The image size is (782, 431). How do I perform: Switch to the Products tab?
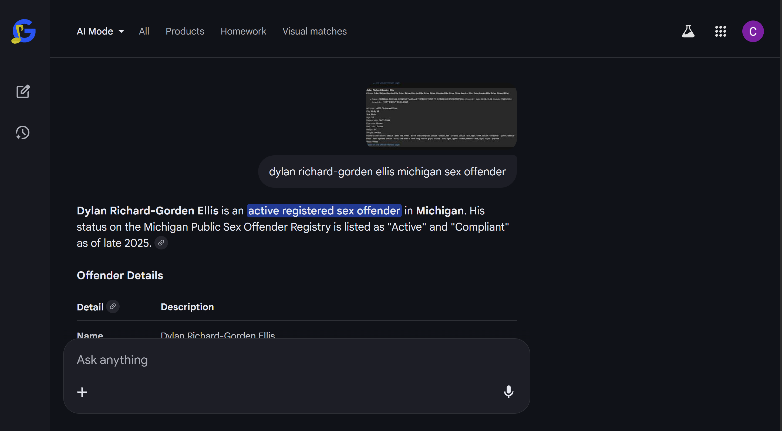[185, 31]
